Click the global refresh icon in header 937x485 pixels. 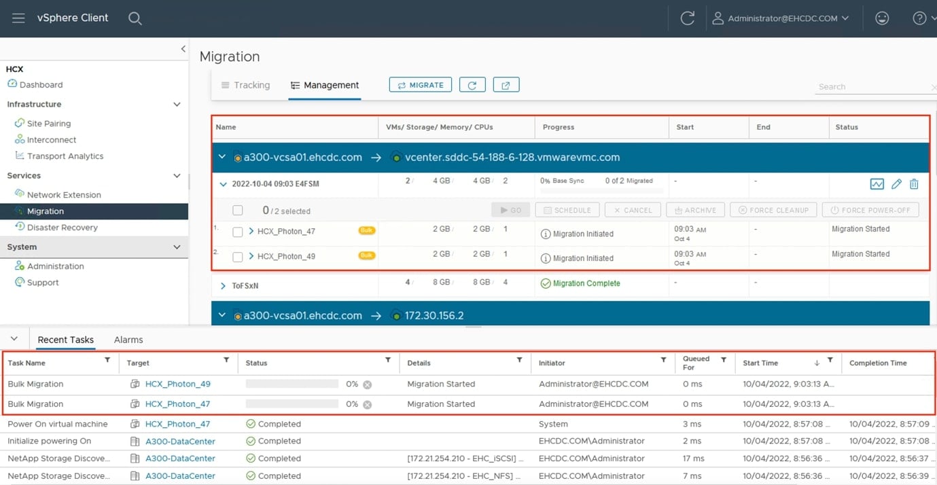(687, 18)
